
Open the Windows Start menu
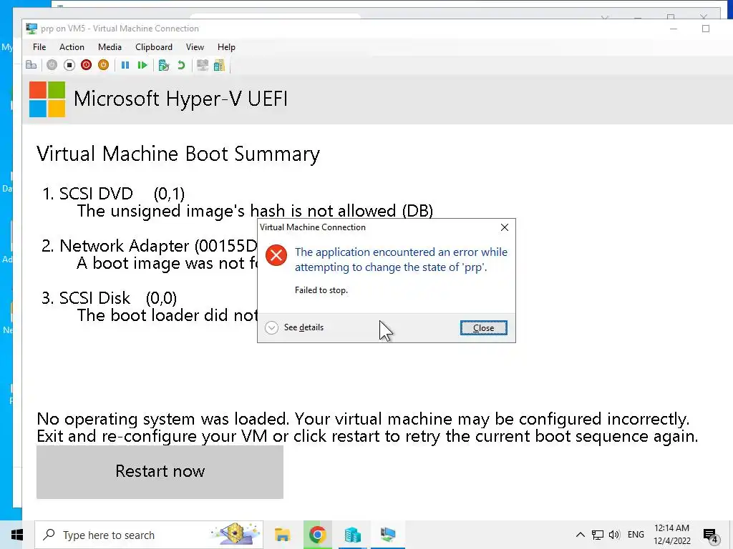17,535
